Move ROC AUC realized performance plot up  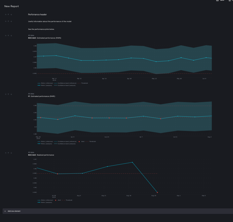click(x=8, y=153)
